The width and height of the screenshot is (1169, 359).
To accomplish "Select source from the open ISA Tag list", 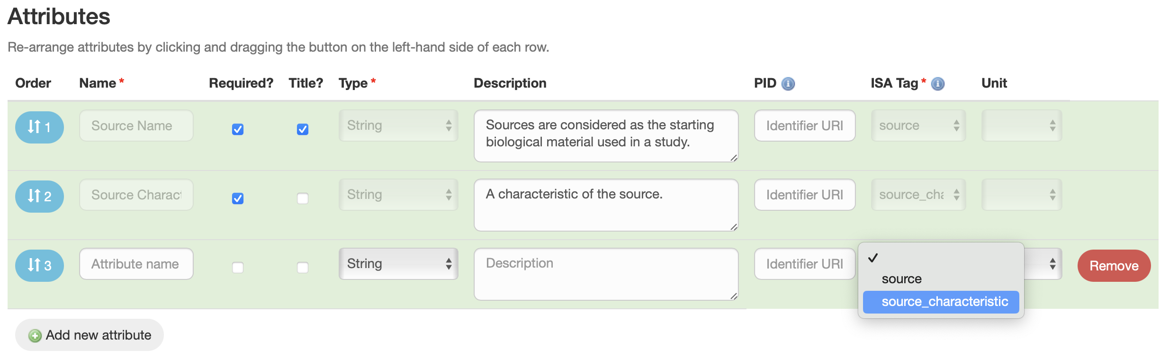I will point(901,278).
